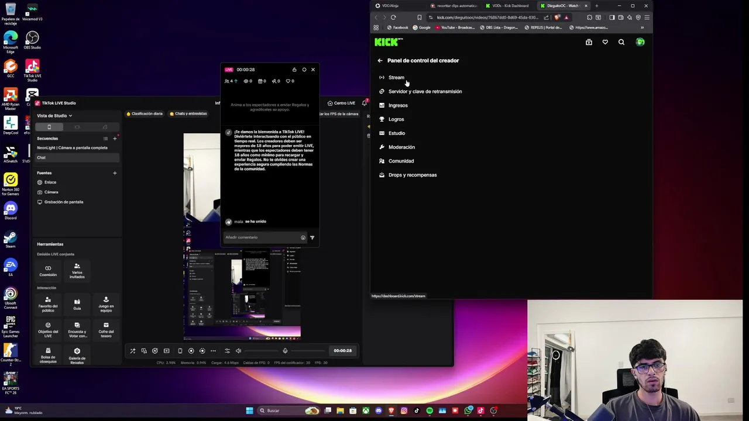Open Galería de Regalos tool
This screenshot has width=749, height=421.
pyautogui.click(x=77, y=356)
